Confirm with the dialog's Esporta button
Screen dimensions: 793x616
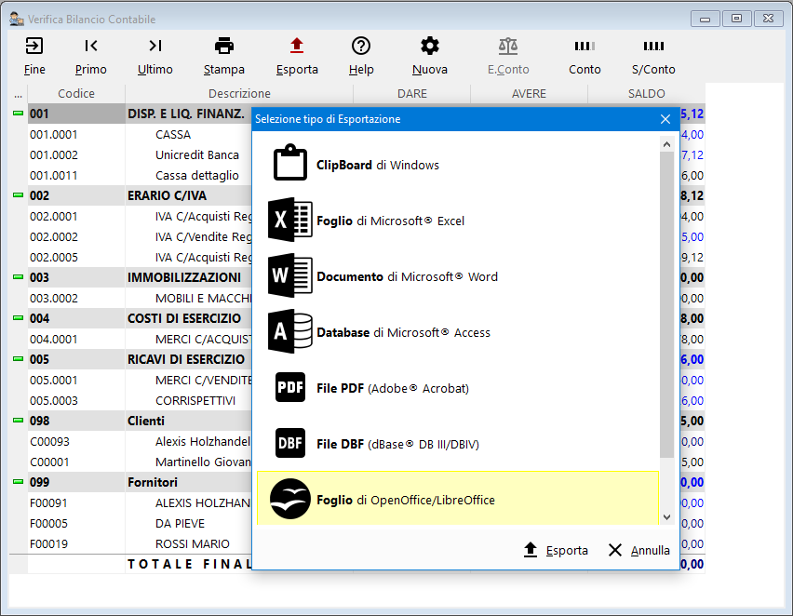[556, 550]
